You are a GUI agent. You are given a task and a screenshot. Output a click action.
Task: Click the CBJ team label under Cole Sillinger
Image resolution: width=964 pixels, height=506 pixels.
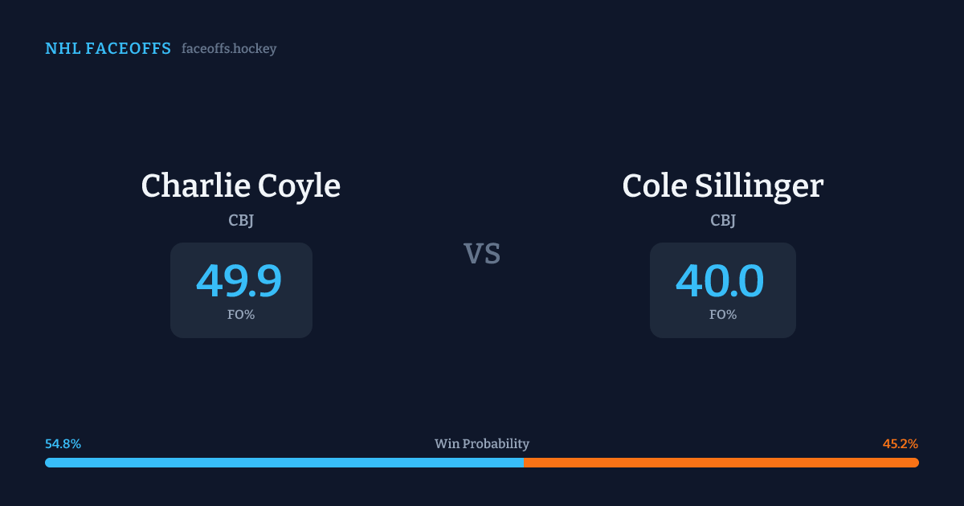(x=723, y=220)
